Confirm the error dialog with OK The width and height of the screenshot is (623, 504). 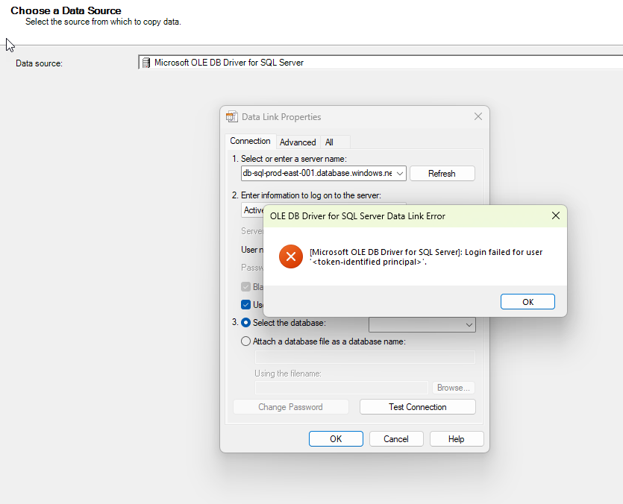[x=527, y=302]
